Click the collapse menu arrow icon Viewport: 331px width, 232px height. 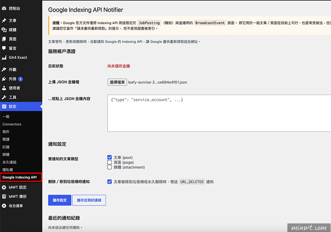click(x=4, y=205)
